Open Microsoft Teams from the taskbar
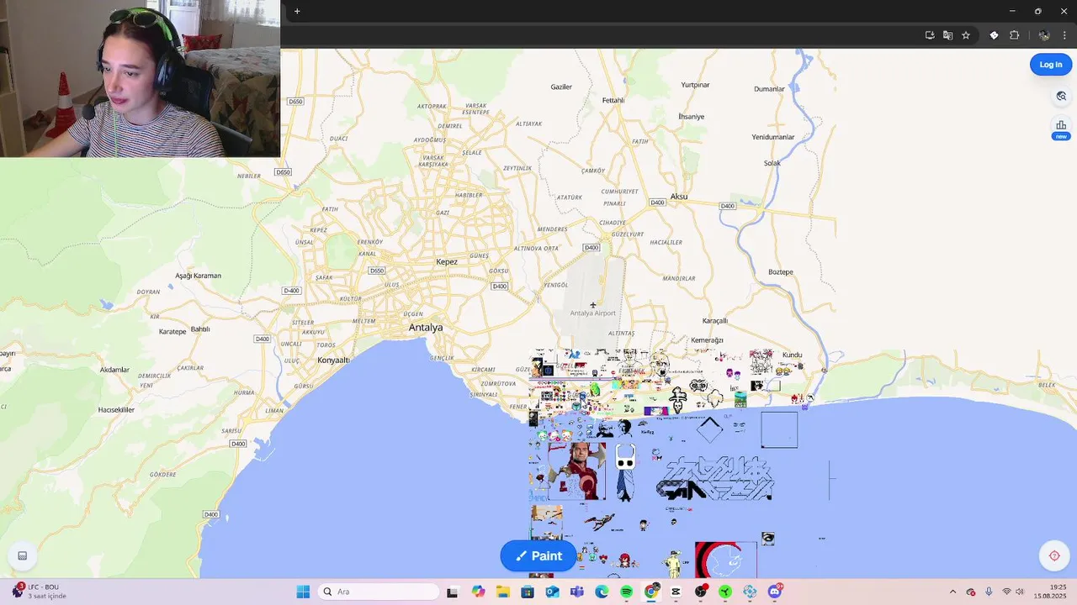This screenshot has width=1077, height=605. (x=576, y=592)
